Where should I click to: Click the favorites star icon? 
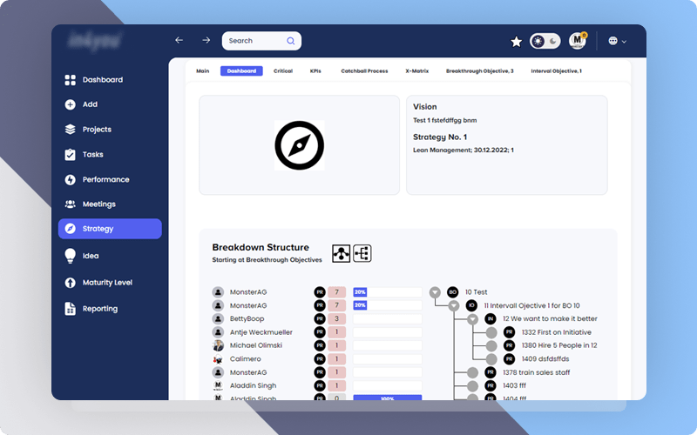click(516, 42)
